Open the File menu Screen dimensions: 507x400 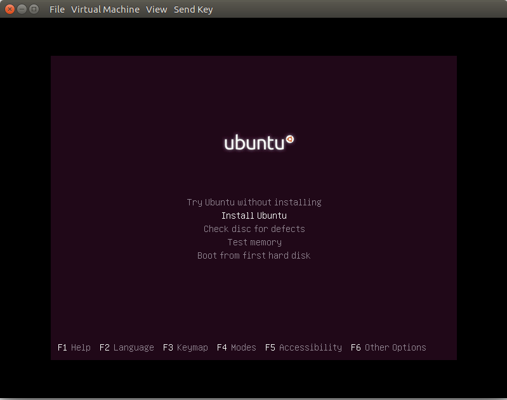pyautogui.click(x=57, y=10)
